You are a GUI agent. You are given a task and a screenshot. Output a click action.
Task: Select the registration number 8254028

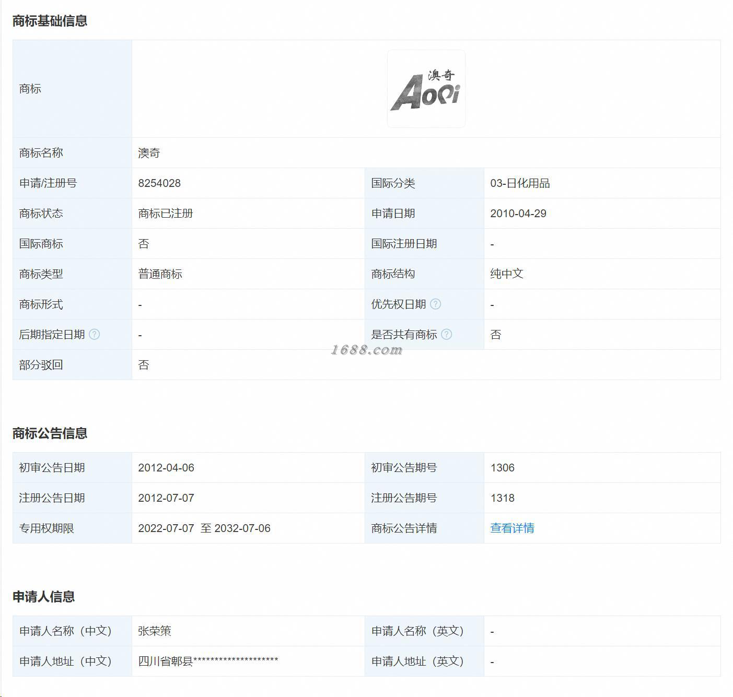[159, 183]
